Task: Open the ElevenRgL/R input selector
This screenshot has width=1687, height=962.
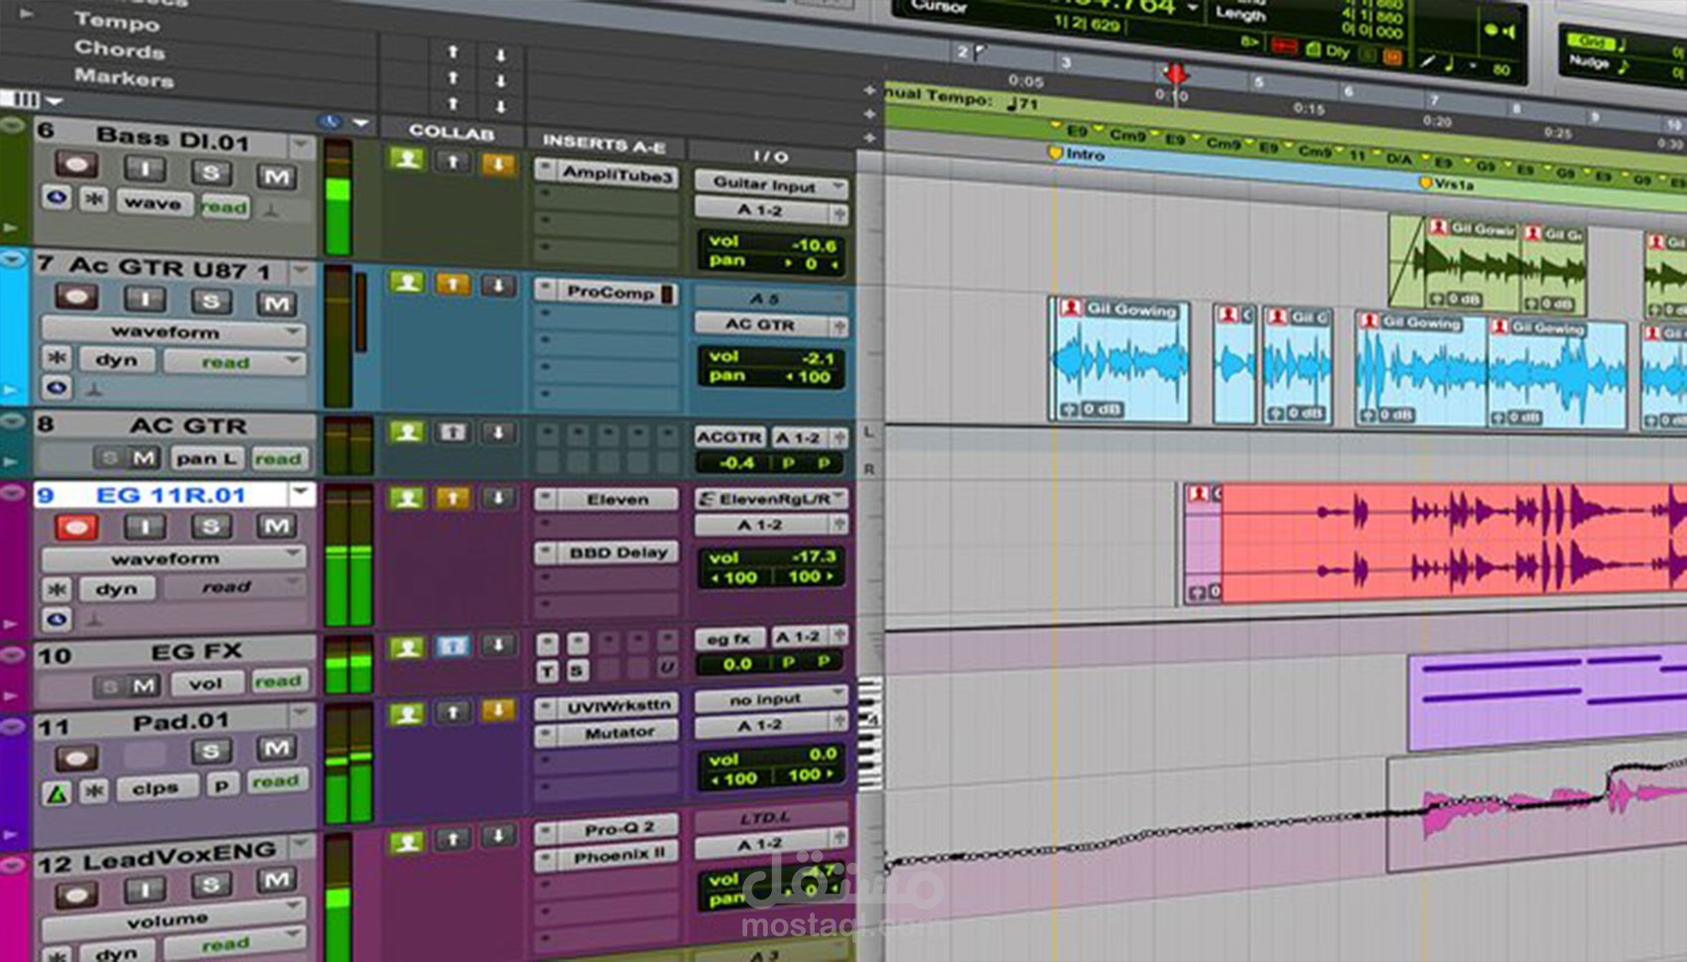Action: click(x=770, y=499)
